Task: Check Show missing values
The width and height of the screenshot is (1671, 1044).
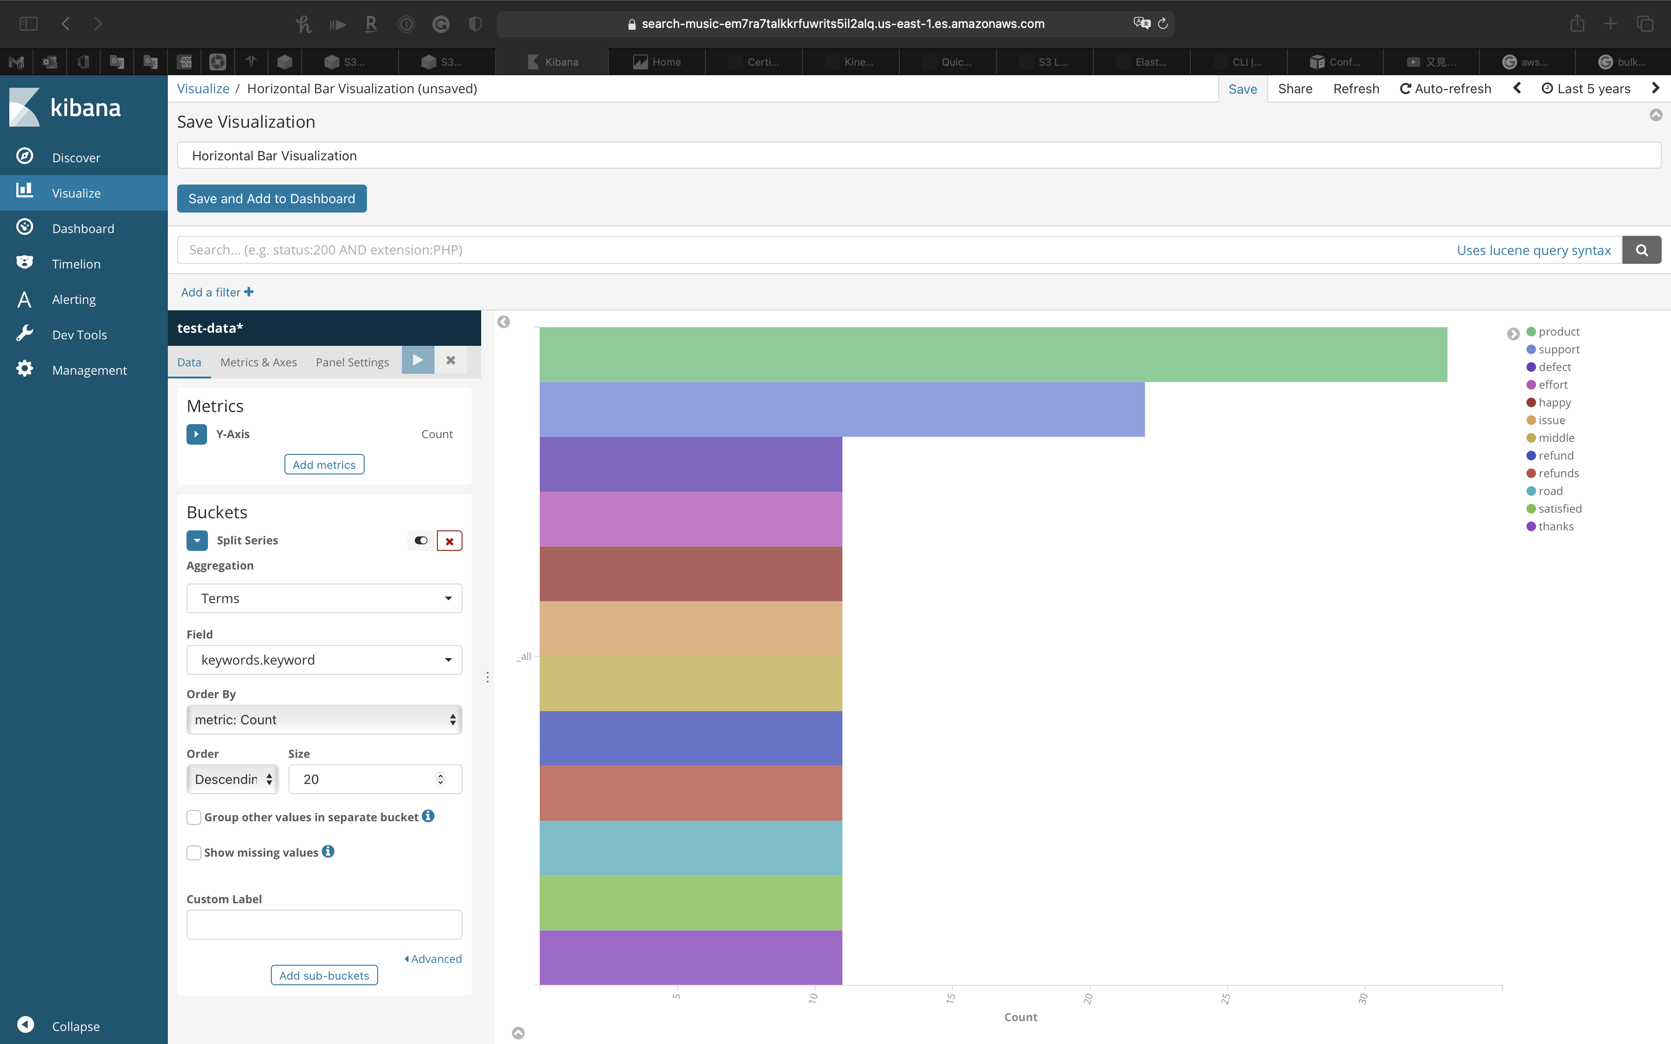Action: click(x=194, y=853)
